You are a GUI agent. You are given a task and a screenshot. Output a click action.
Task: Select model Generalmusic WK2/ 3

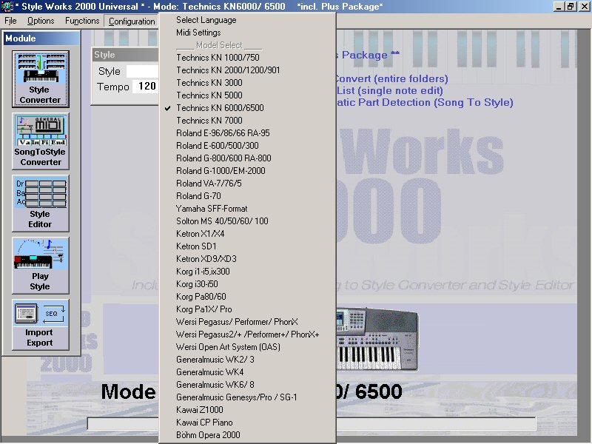(247, 360)
